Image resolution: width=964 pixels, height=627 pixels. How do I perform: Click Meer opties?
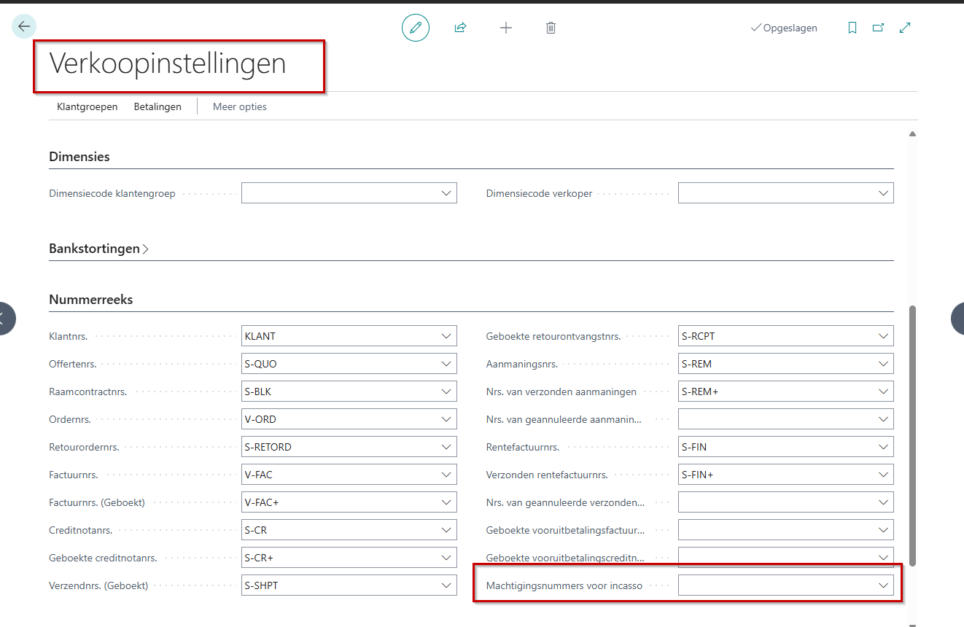(239, 106)
